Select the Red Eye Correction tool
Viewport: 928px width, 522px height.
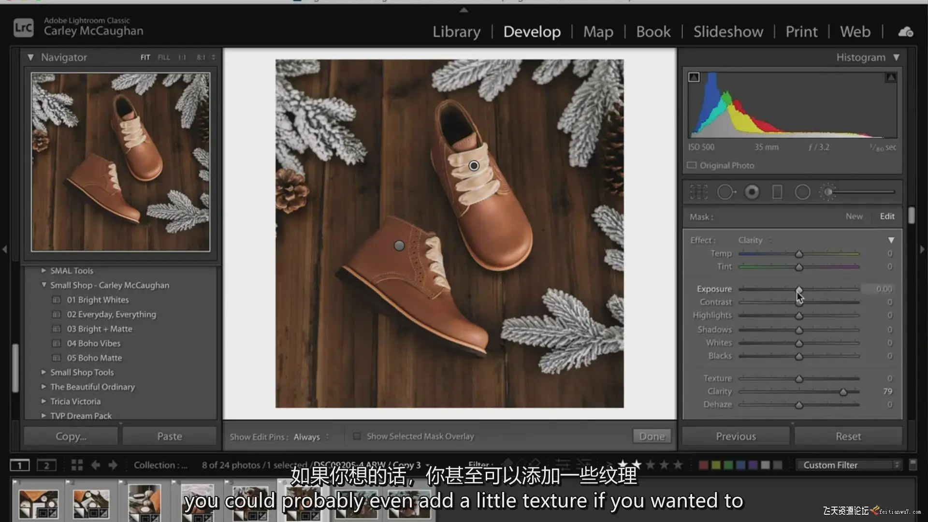(x=752, y=192)
